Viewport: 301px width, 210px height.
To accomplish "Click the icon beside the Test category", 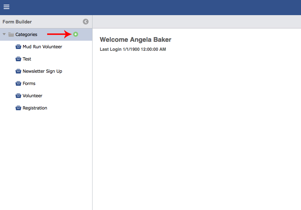I will (18, 59).
